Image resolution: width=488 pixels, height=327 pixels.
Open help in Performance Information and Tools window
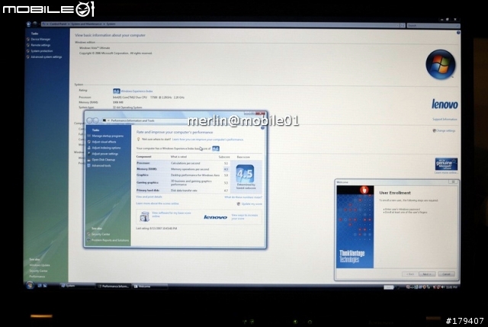262,128
